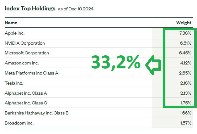Click the green 33,2% total label
The image size is (197, 134).
(x=115, y=62)
